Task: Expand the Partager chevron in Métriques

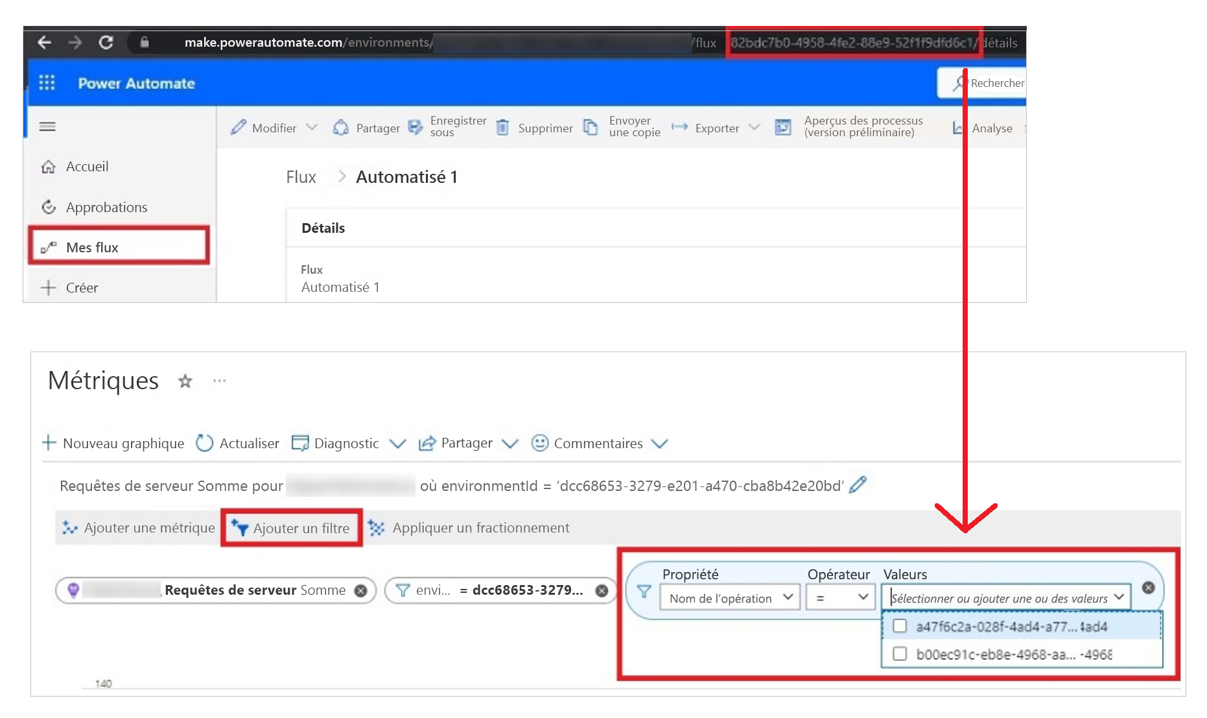Action: click(510, 444)
